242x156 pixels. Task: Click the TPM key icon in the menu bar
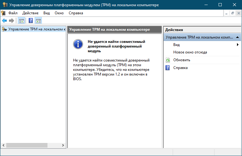pos(3,13)
